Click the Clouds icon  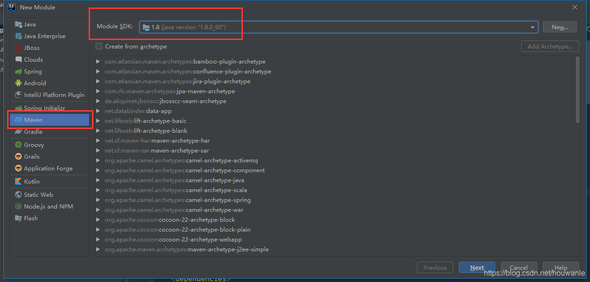(18, 59)
